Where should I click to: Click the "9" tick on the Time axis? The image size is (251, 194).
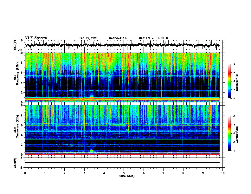click(x=203, y=173)
